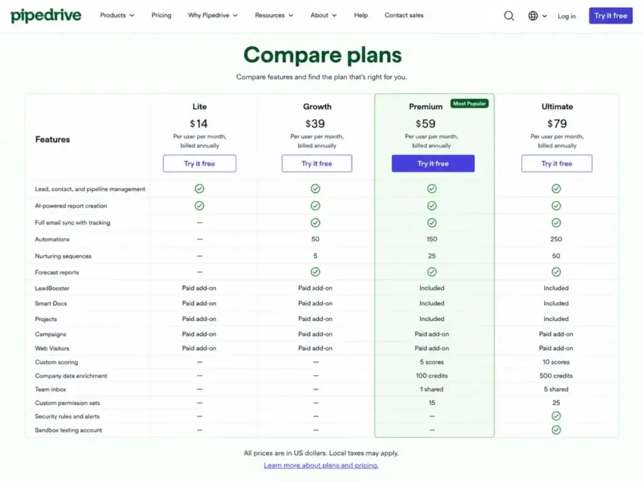
Task: Expand the Why Pipedrive menu
Action: 213,15
